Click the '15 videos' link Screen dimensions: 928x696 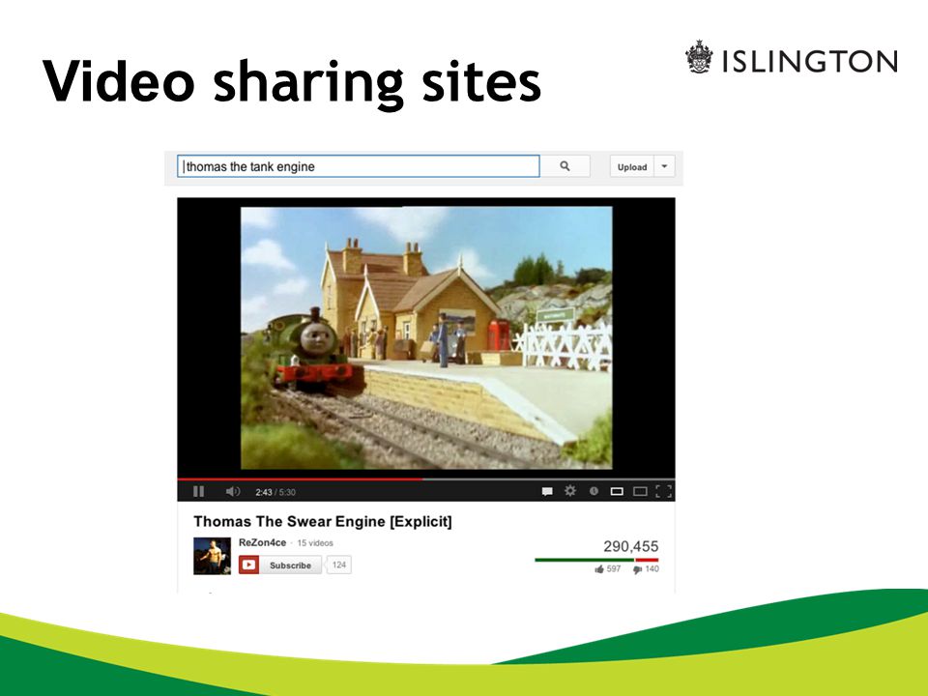pos(315,542)
